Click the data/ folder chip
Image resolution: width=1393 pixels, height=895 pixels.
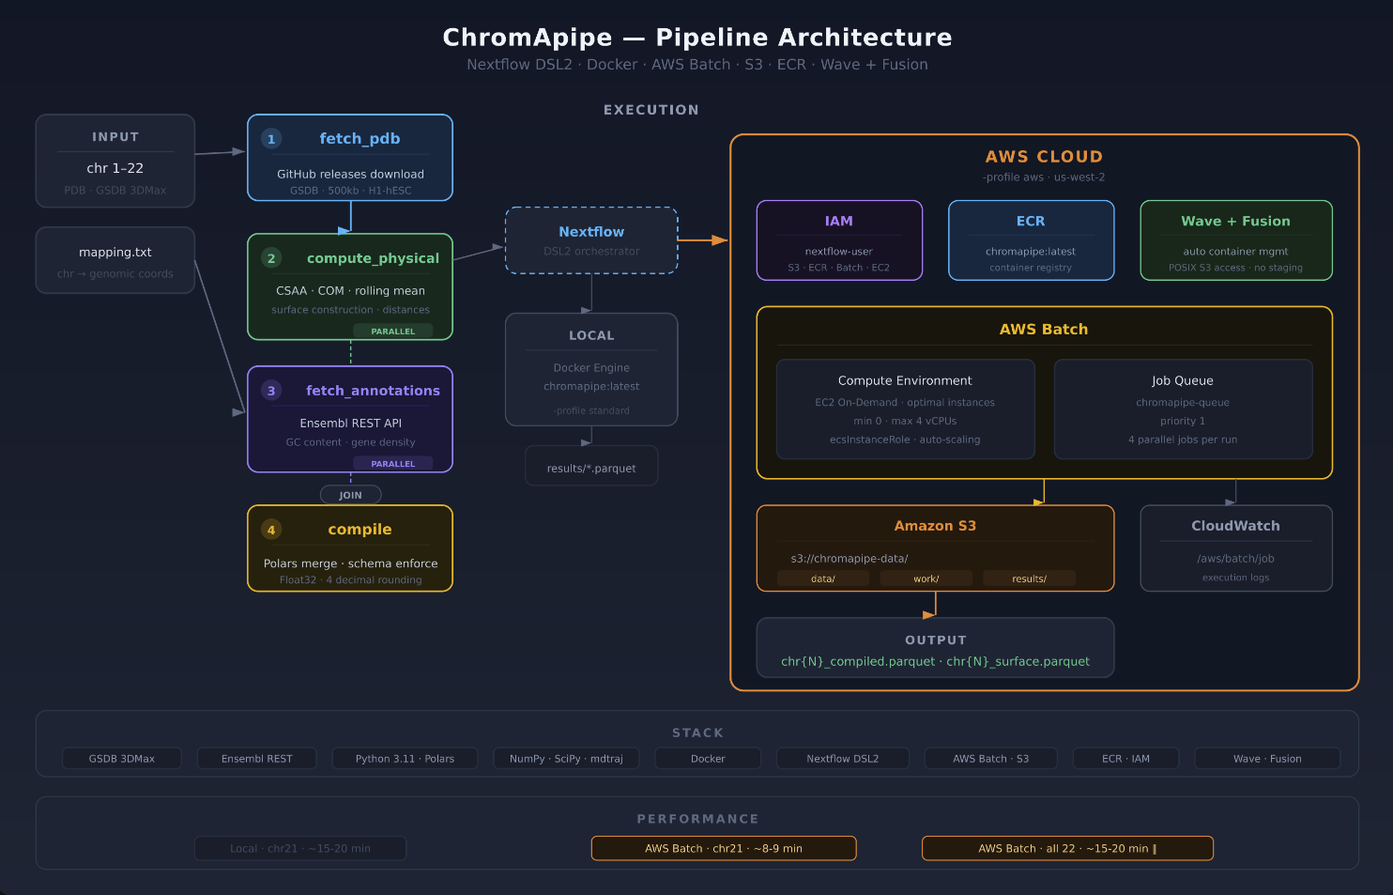[823, 579]
